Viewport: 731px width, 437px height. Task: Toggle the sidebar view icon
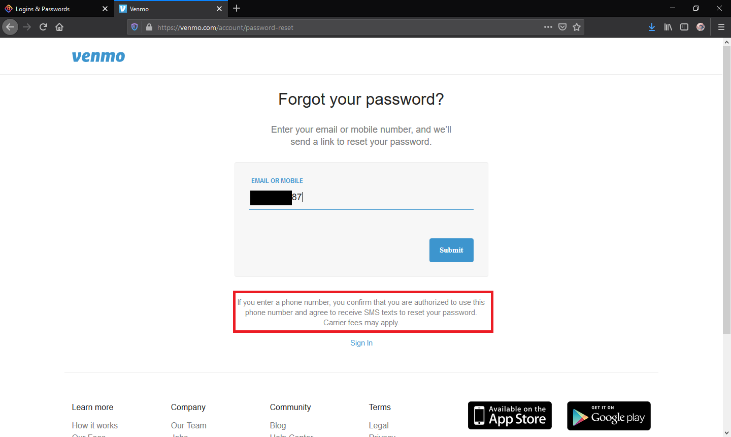click(684, 27)
